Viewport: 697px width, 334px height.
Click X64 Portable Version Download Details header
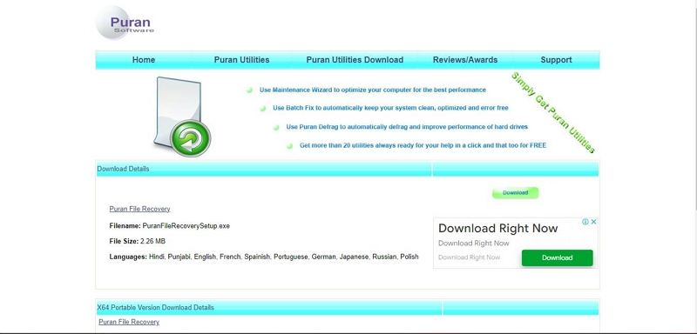(x=156, y=307)
